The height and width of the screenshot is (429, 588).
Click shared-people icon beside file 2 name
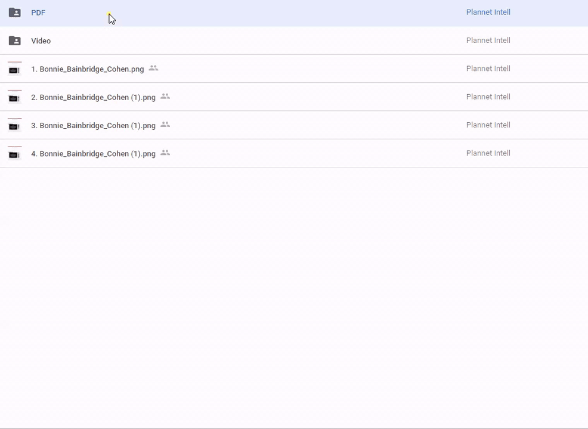[165, 97]
